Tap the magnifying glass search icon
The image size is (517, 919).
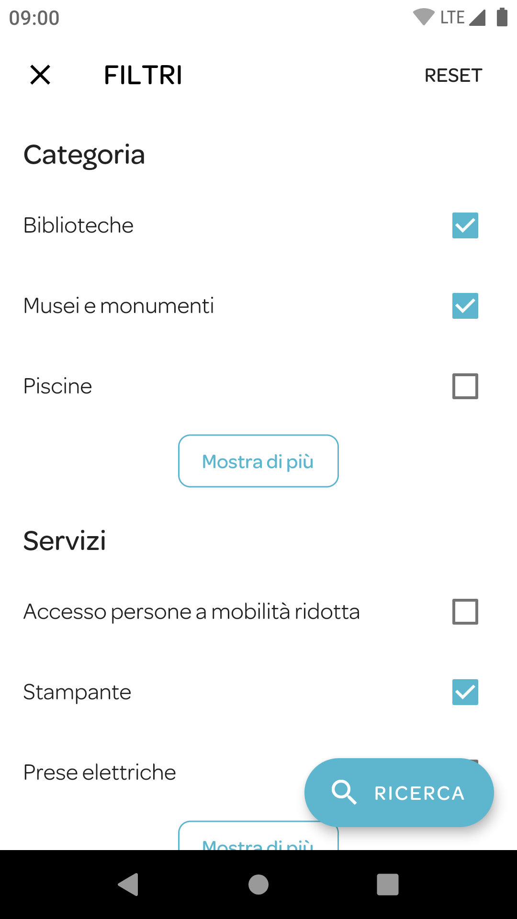click(344, 793)
